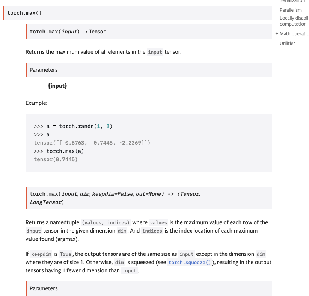Open the Utilities sidebar entry

click(288, 43)
